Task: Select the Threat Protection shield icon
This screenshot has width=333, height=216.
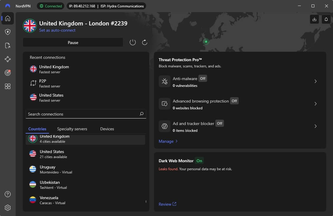Action: tap(7, 32)
